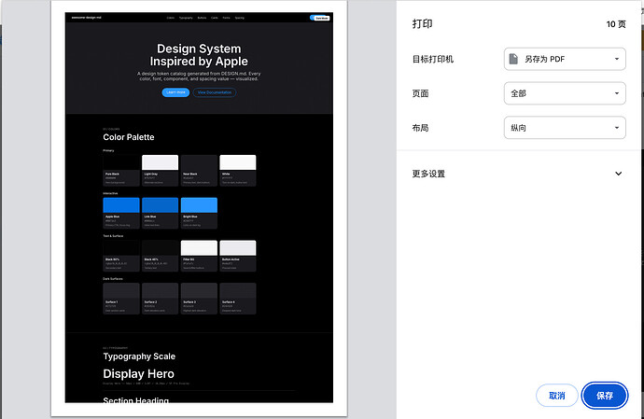Screen dimensions: 644x419
Task: Click the 打印 dialog title
Action: point(422,24)
